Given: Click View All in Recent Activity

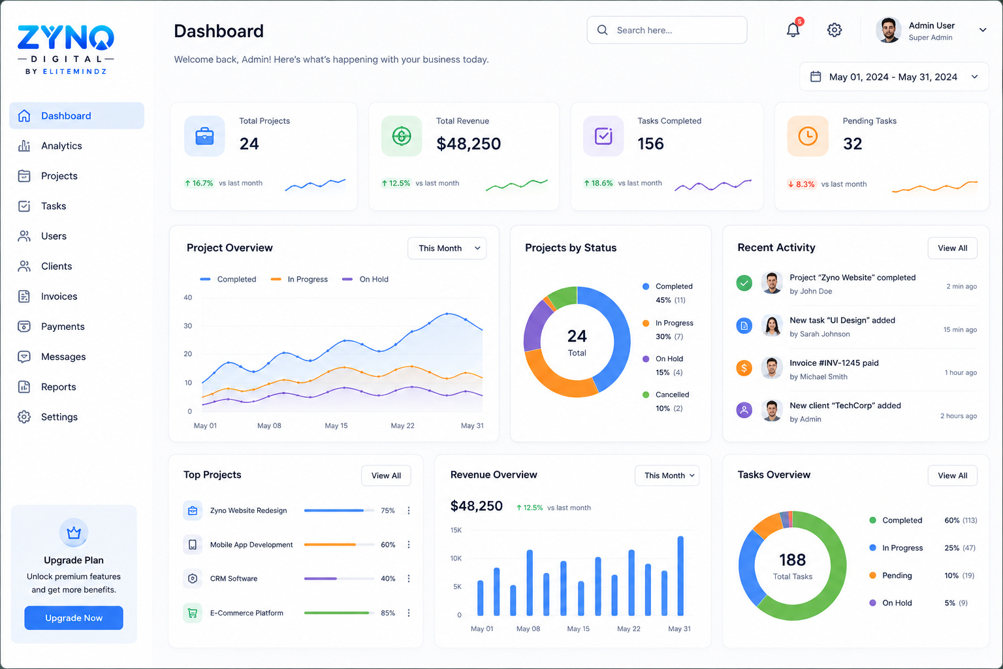Looking at the screenshot, I should pyautogui.click(x=953, y=248).
